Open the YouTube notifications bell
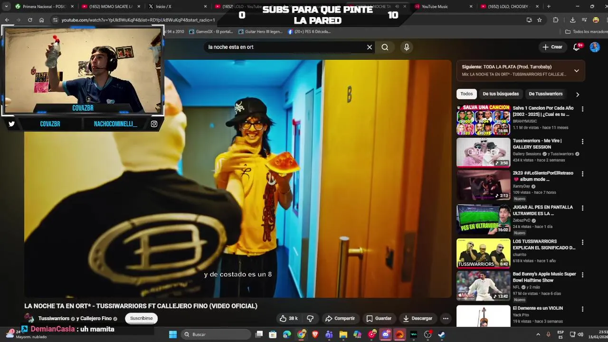The width and height of the screenshot is (608, 342). tap(577, 47)
